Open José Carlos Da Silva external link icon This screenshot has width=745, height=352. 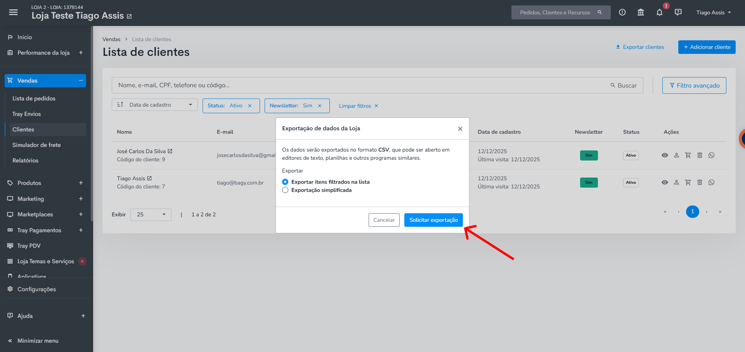[x=170, y=151]
